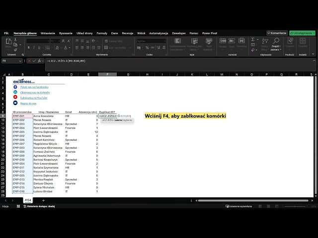The height and width of the screenshot is (238, 318).
Task: Click the Komentarze button
Action: (277, 33)
